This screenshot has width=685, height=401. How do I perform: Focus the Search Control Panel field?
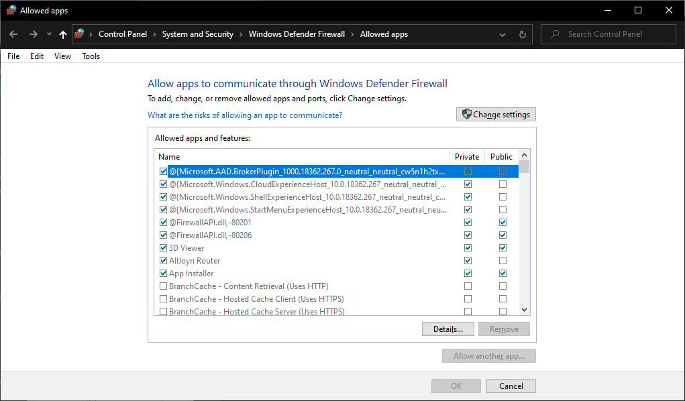pyautogui.click(x=608, y=34)
